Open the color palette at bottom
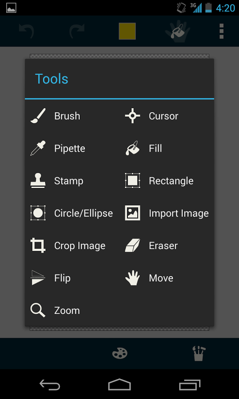 point(120,353)
